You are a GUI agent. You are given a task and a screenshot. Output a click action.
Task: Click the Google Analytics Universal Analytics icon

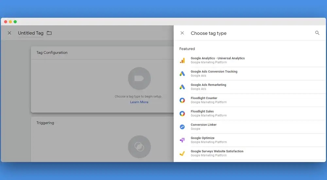click(182, 60)
